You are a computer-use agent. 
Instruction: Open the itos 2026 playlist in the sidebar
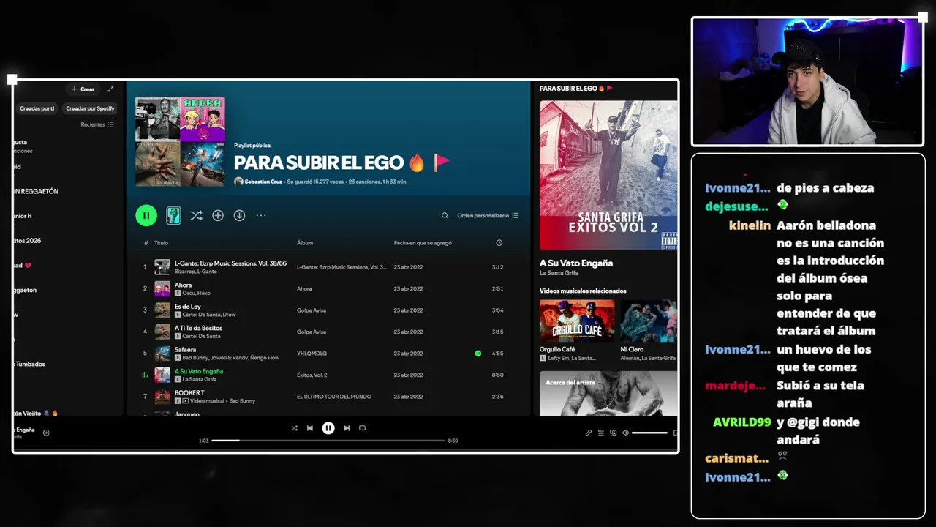tap(27, 241)
